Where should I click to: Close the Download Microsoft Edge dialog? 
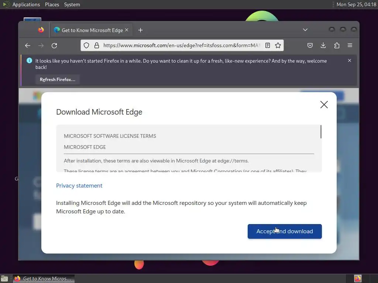tap(324, 105)
